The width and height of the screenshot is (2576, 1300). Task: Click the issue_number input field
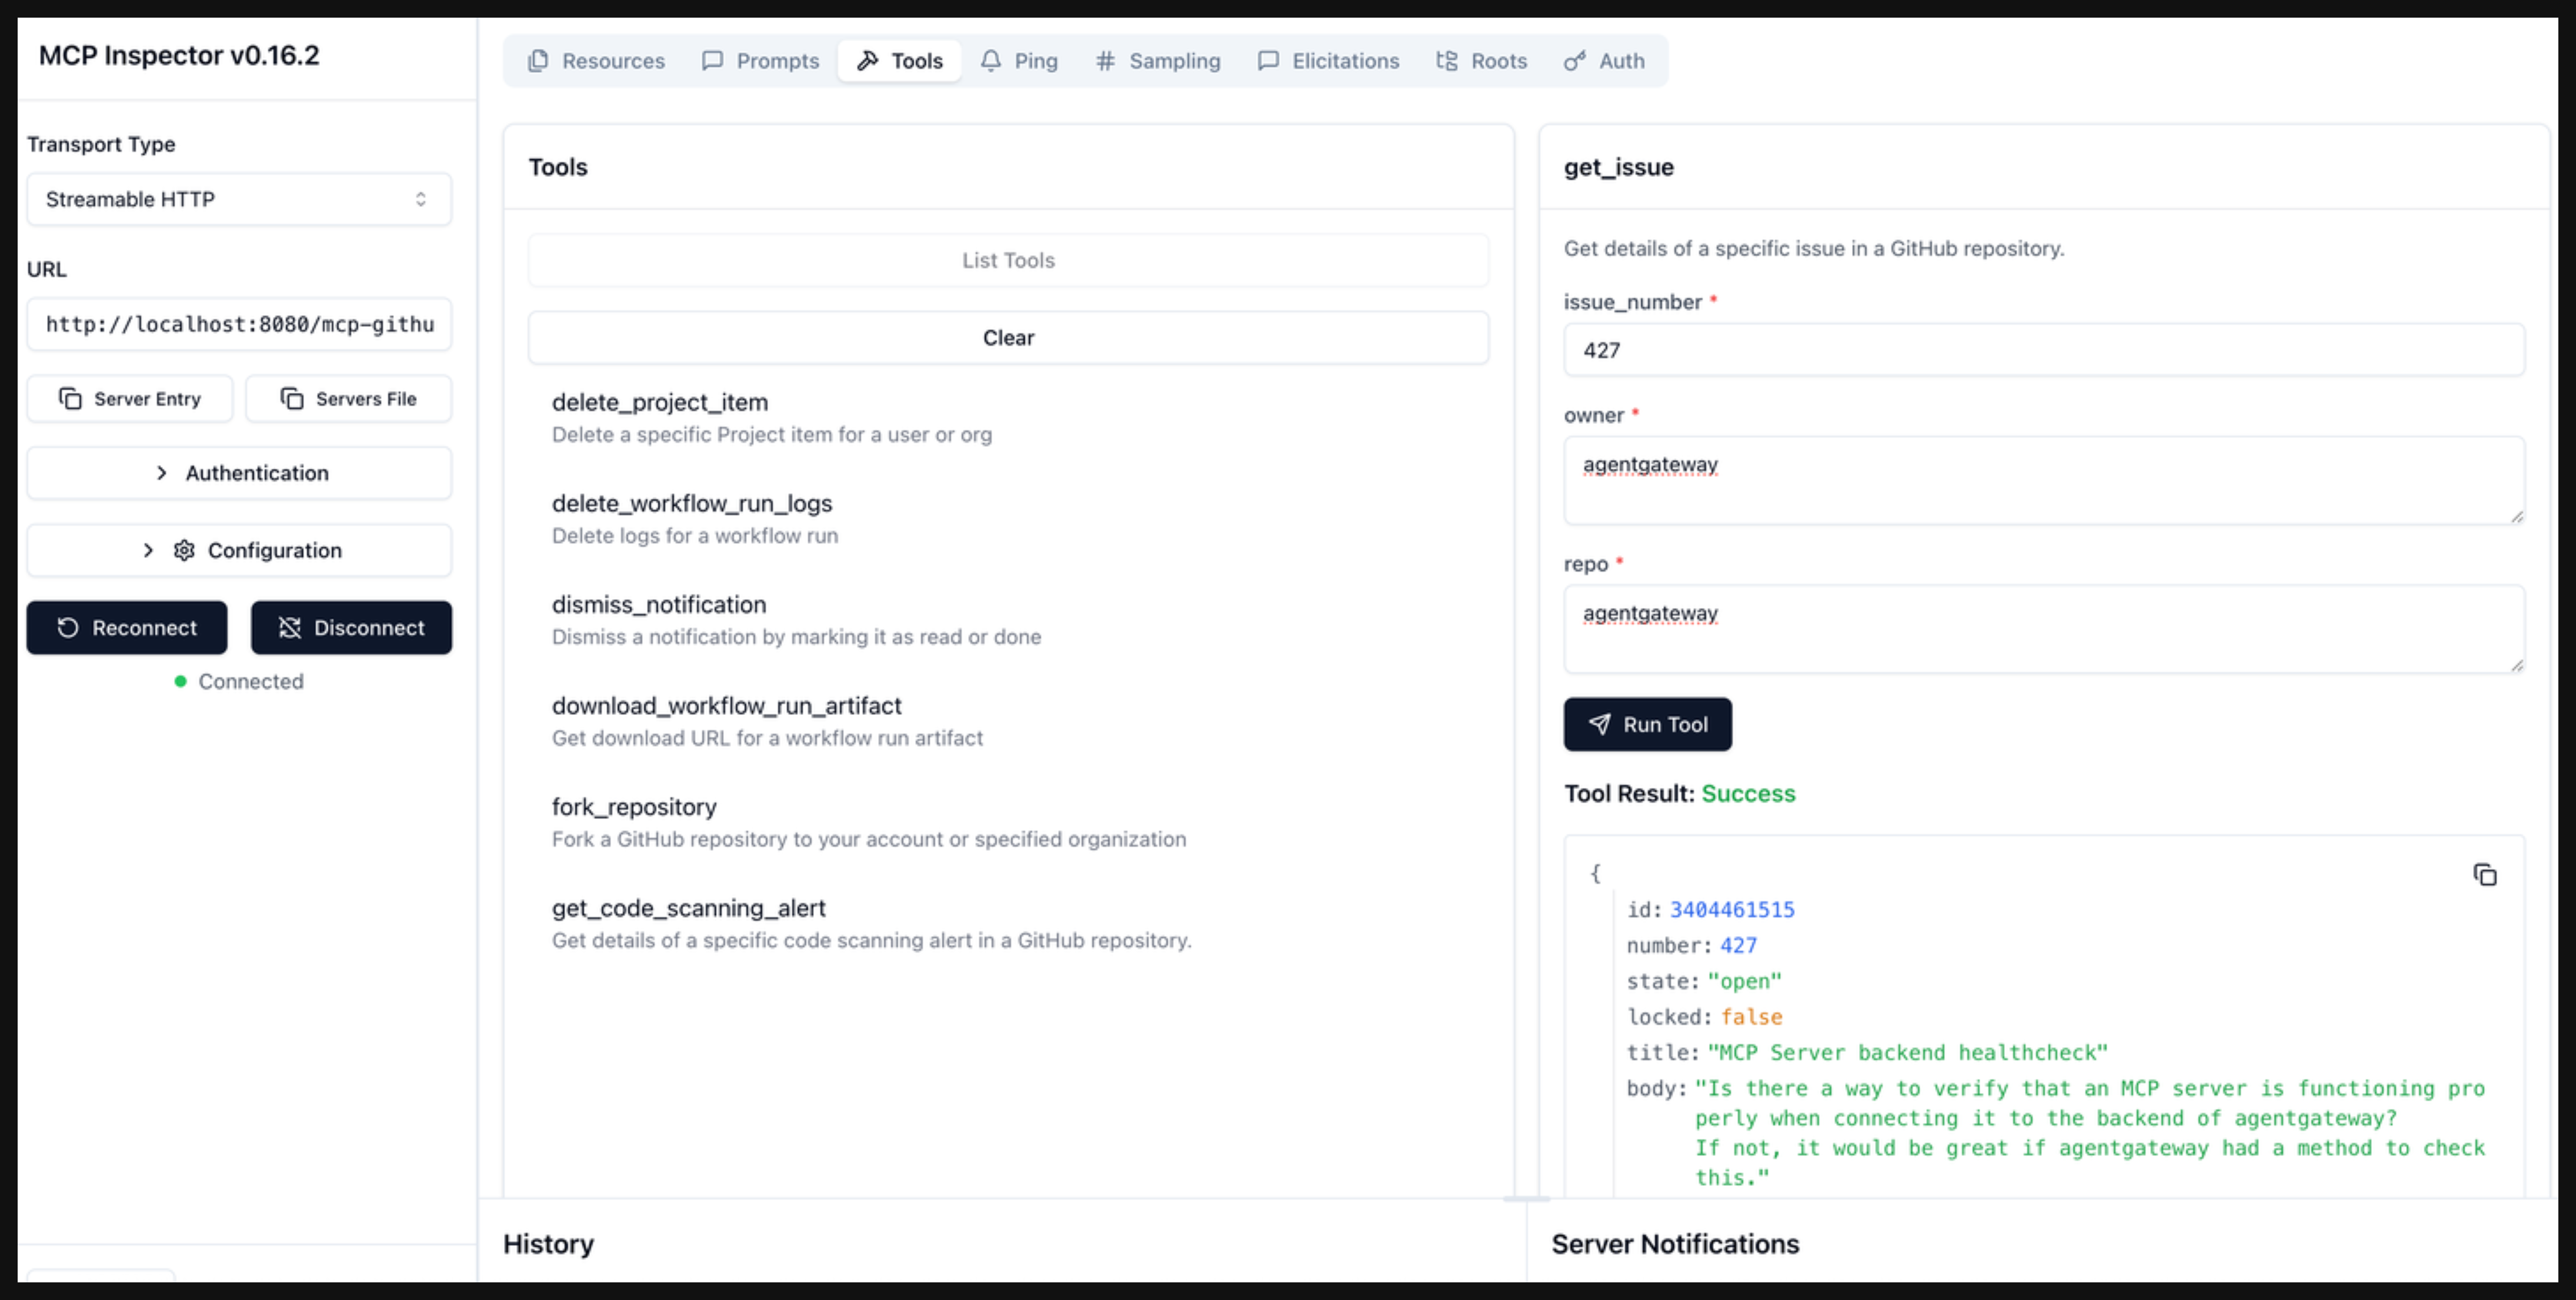coord(2043,350)
